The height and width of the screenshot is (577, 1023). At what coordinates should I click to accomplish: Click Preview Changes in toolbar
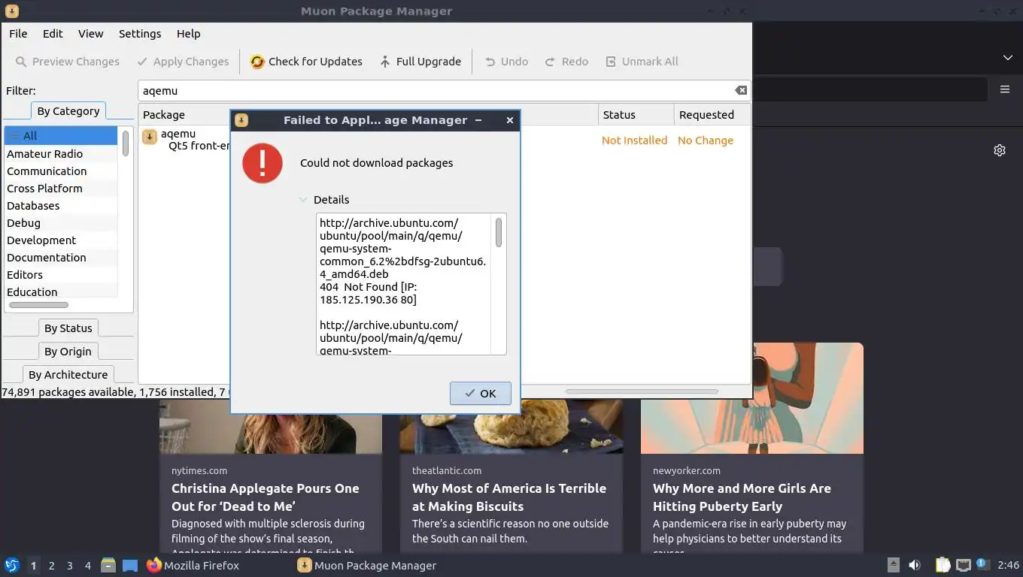point(68,62)
